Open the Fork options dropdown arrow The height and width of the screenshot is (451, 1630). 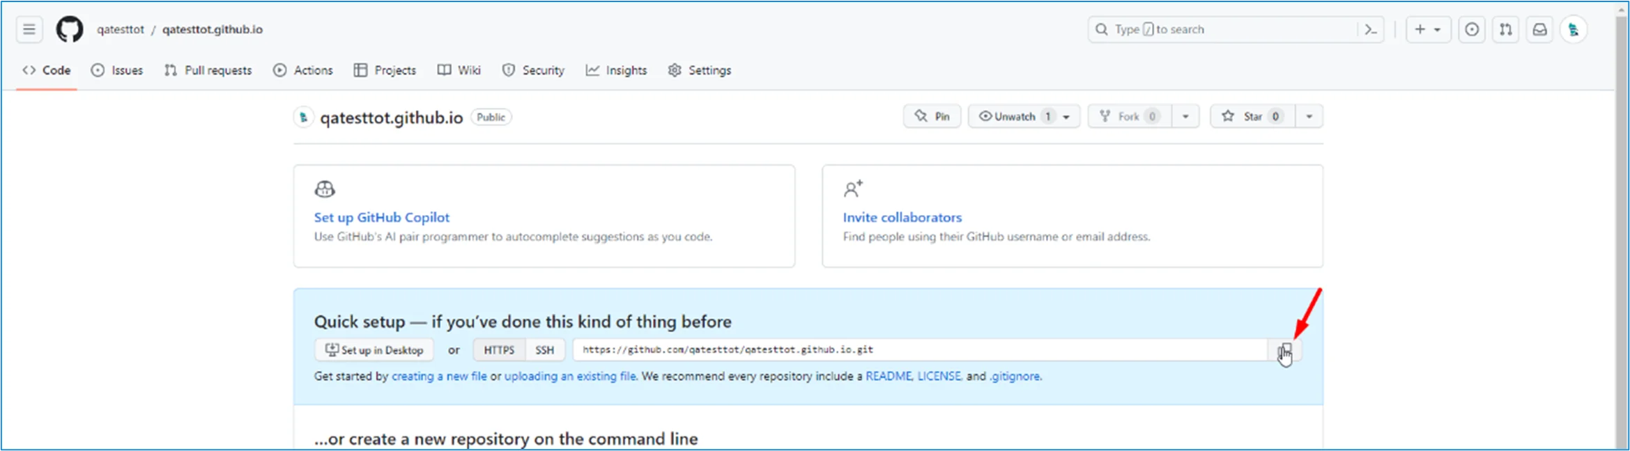[x=1185, y=116]
